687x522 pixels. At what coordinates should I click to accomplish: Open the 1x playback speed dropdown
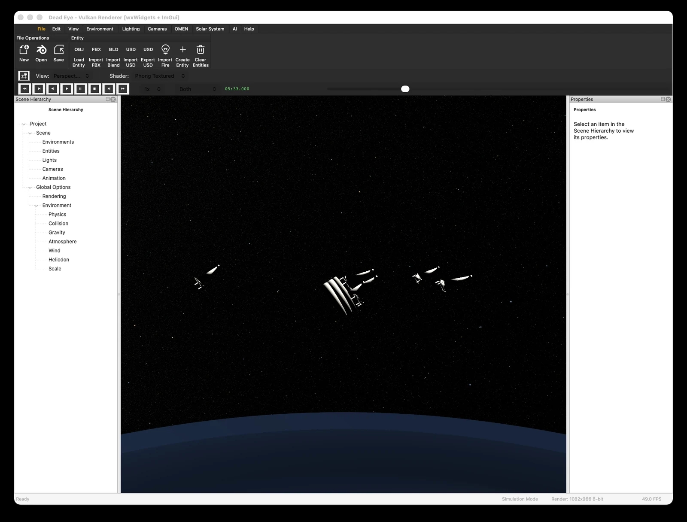coord(152,89)
